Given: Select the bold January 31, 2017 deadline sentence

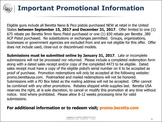Looking at the screenshot, I should [61, 56].
